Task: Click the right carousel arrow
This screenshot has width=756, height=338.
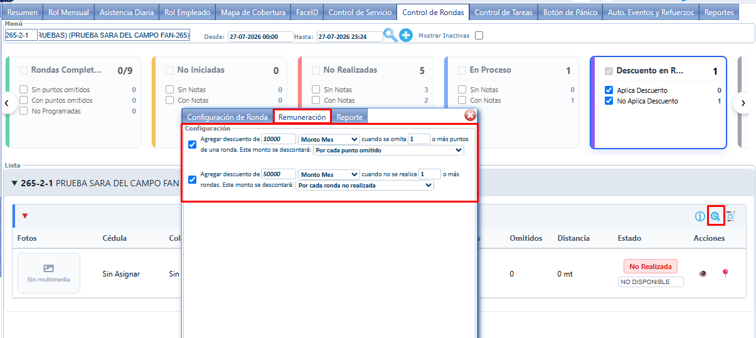Action: (743, 102)
